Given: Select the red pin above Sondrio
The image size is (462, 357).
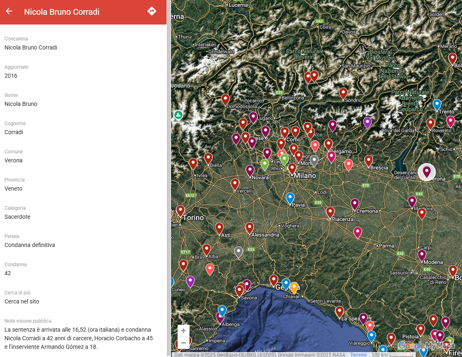Looking at the screenshot, I should [x=343, y=93].
